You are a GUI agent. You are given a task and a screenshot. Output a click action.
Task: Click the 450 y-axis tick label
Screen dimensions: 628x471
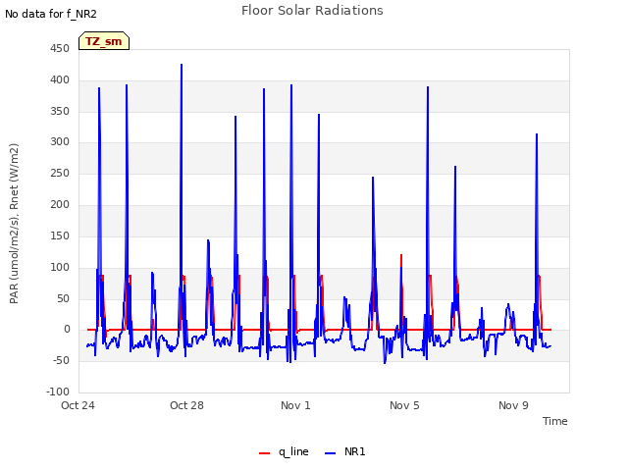60,49
